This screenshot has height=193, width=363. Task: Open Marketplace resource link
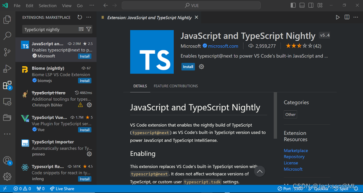(x=296, y=151)
